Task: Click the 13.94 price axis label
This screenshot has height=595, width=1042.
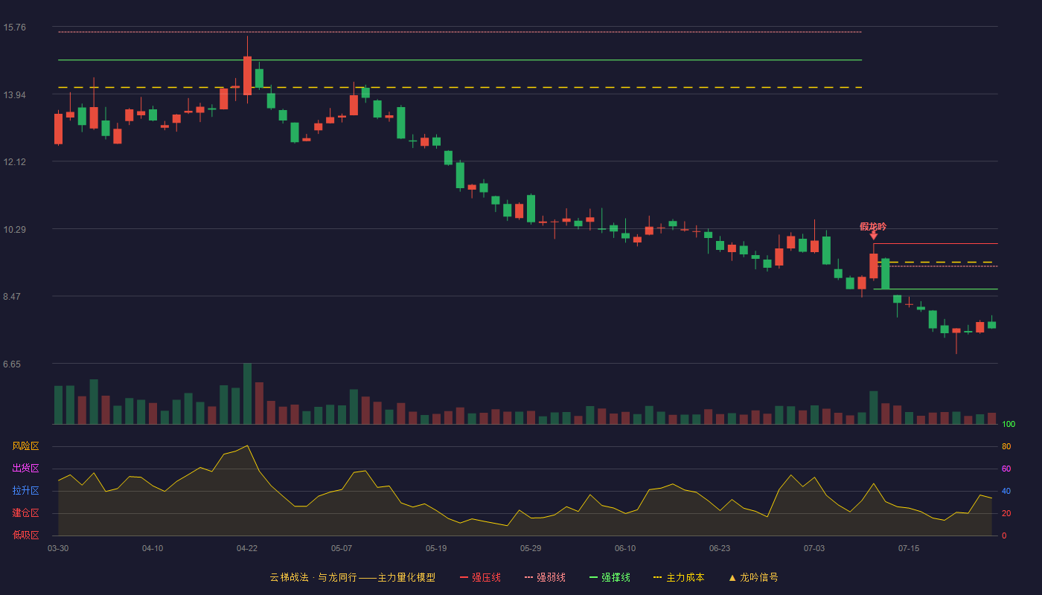Action: coord(14,95)
